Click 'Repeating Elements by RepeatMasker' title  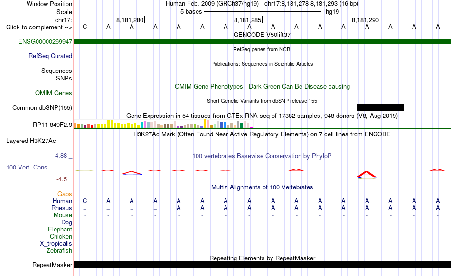pos(262,258)
